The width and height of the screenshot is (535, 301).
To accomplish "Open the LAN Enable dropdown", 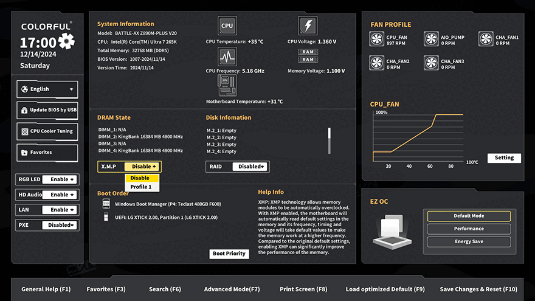I will coord(60,210).
